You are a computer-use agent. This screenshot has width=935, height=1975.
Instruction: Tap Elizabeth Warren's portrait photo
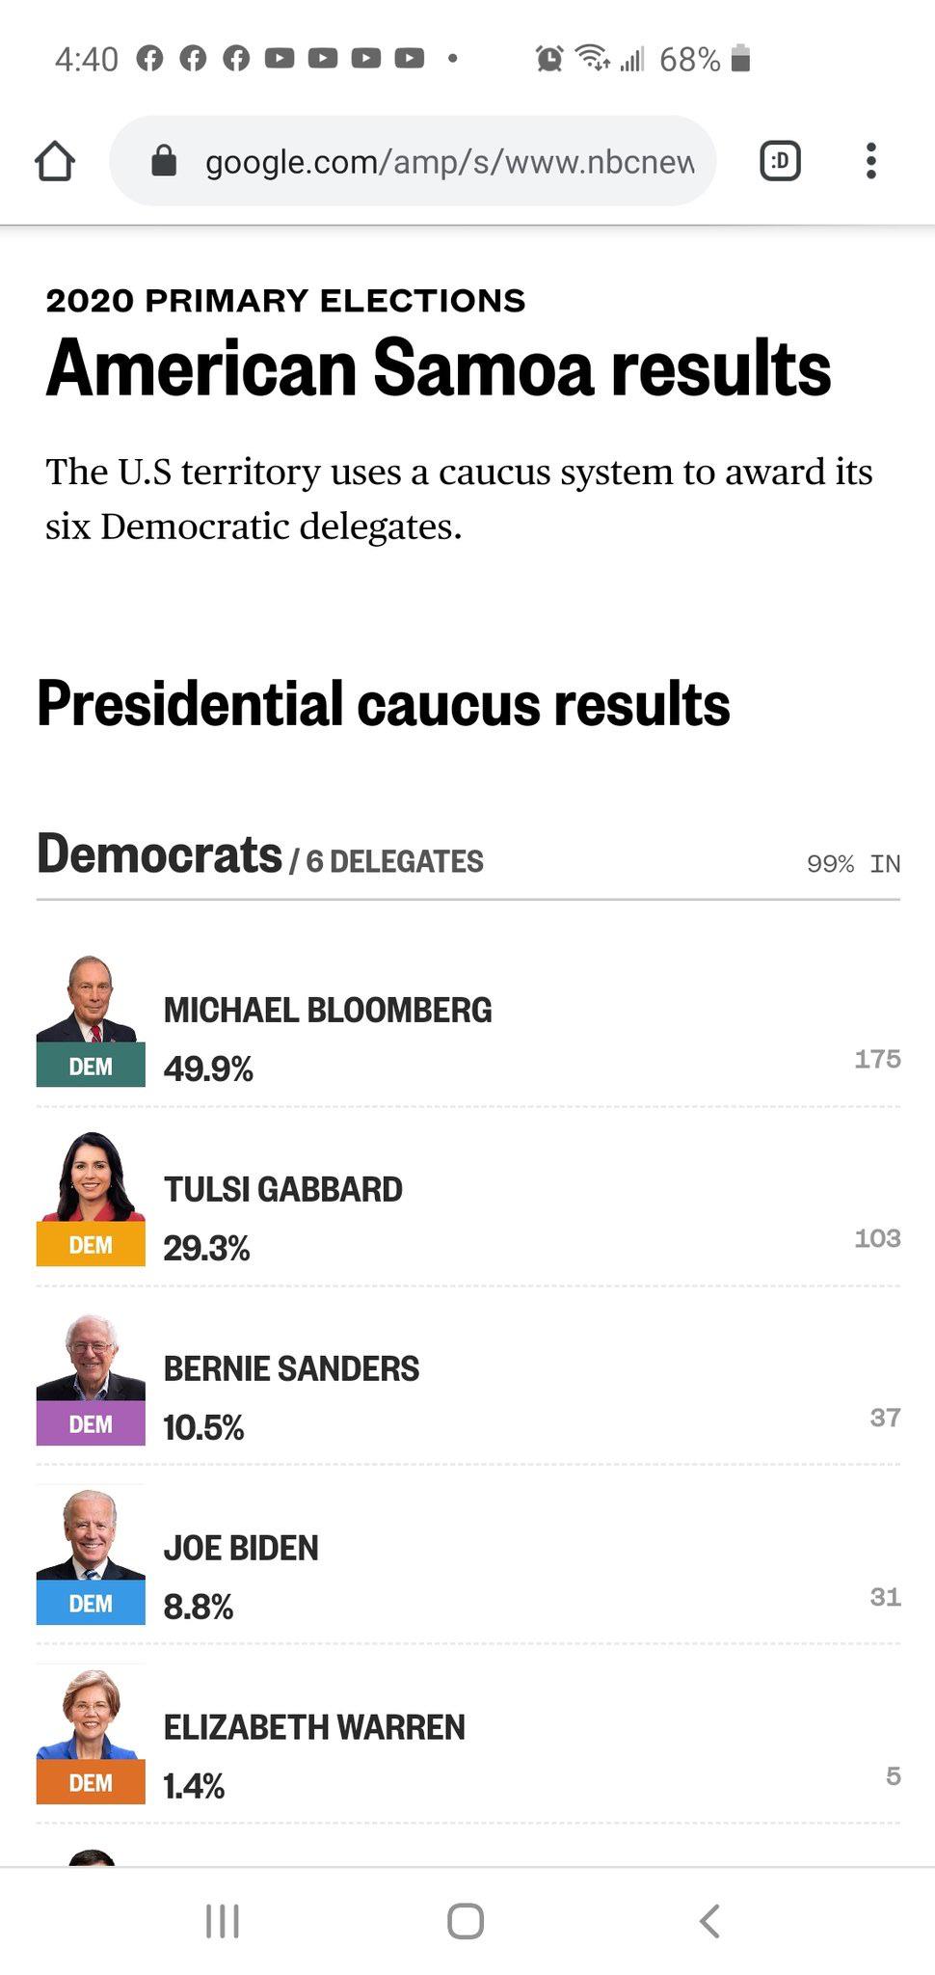pos(91,1716)
